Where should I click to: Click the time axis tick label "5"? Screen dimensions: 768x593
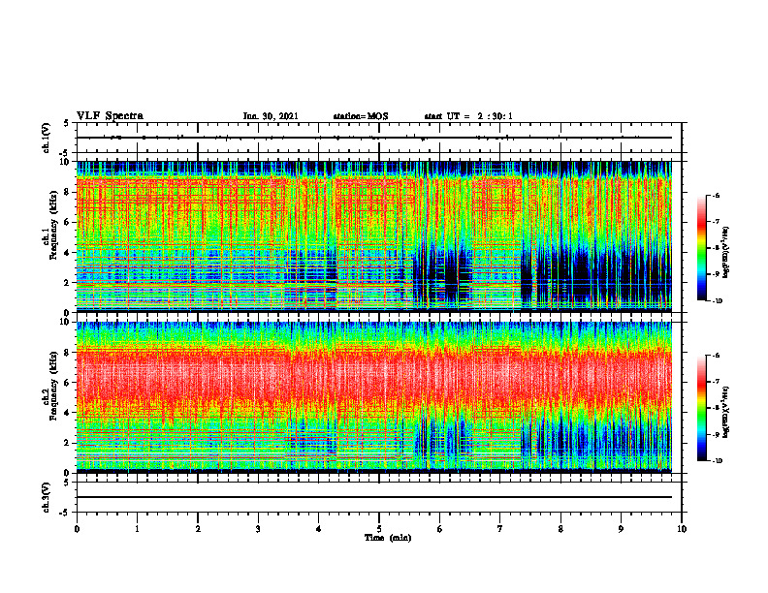[x=379, y=529]
